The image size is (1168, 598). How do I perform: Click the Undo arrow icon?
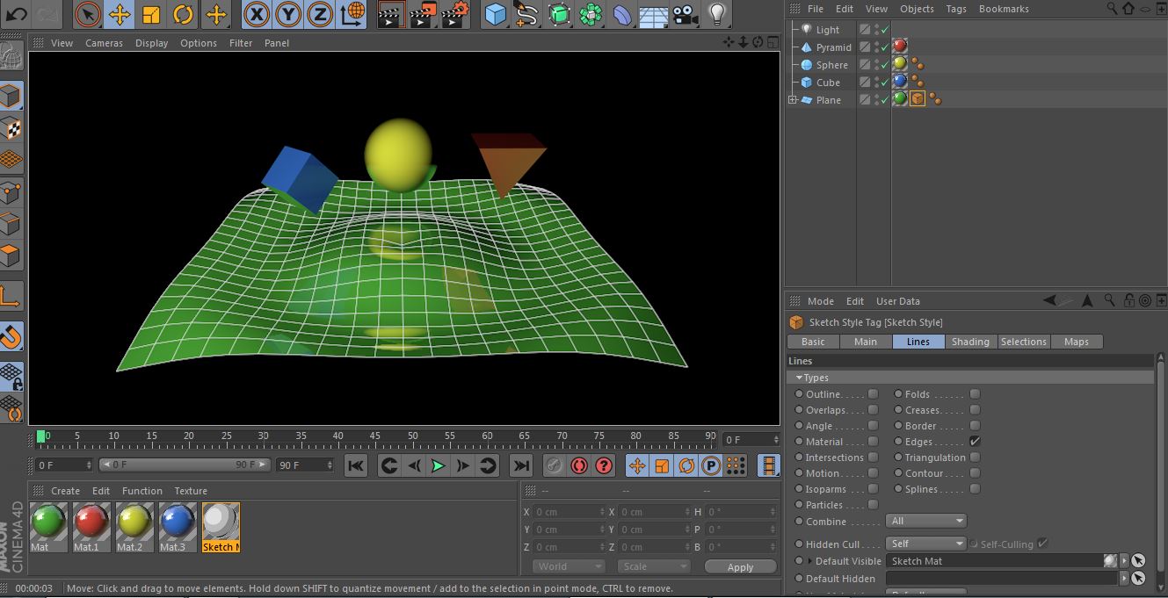[x=17, y=14]
